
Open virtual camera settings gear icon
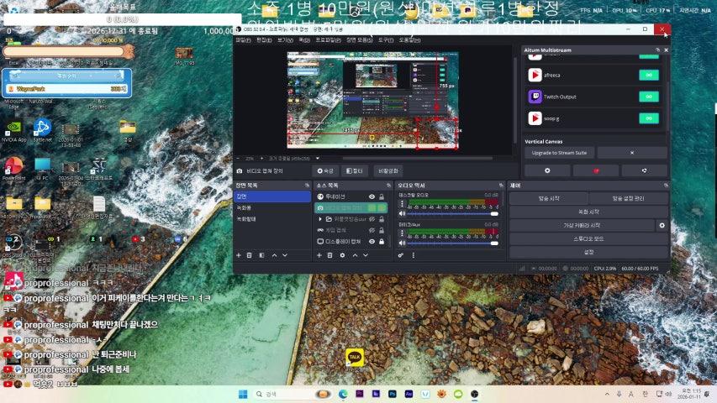(662, 225)
